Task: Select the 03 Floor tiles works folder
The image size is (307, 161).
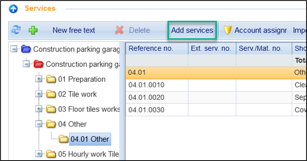Action: coord(89,109)
